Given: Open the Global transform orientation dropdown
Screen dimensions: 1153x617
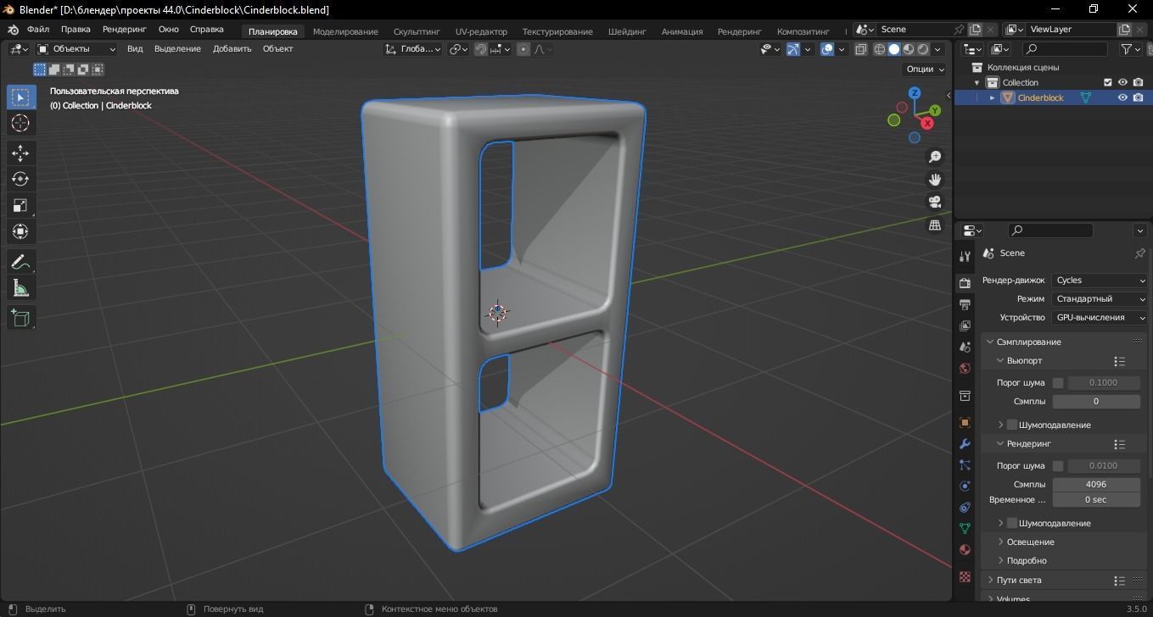Looking at the screenshot, I should point(413,49).
